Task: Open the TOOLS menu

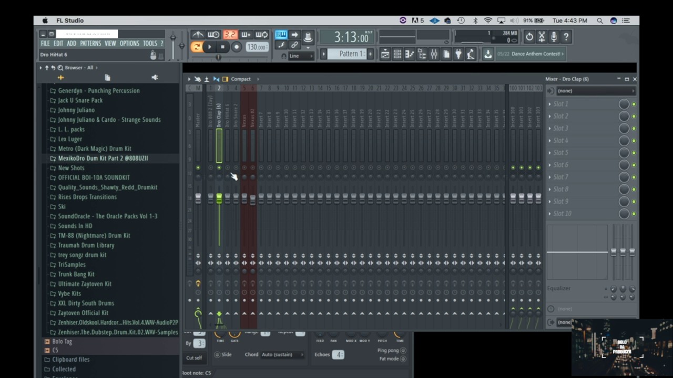Action: point(150,44)
